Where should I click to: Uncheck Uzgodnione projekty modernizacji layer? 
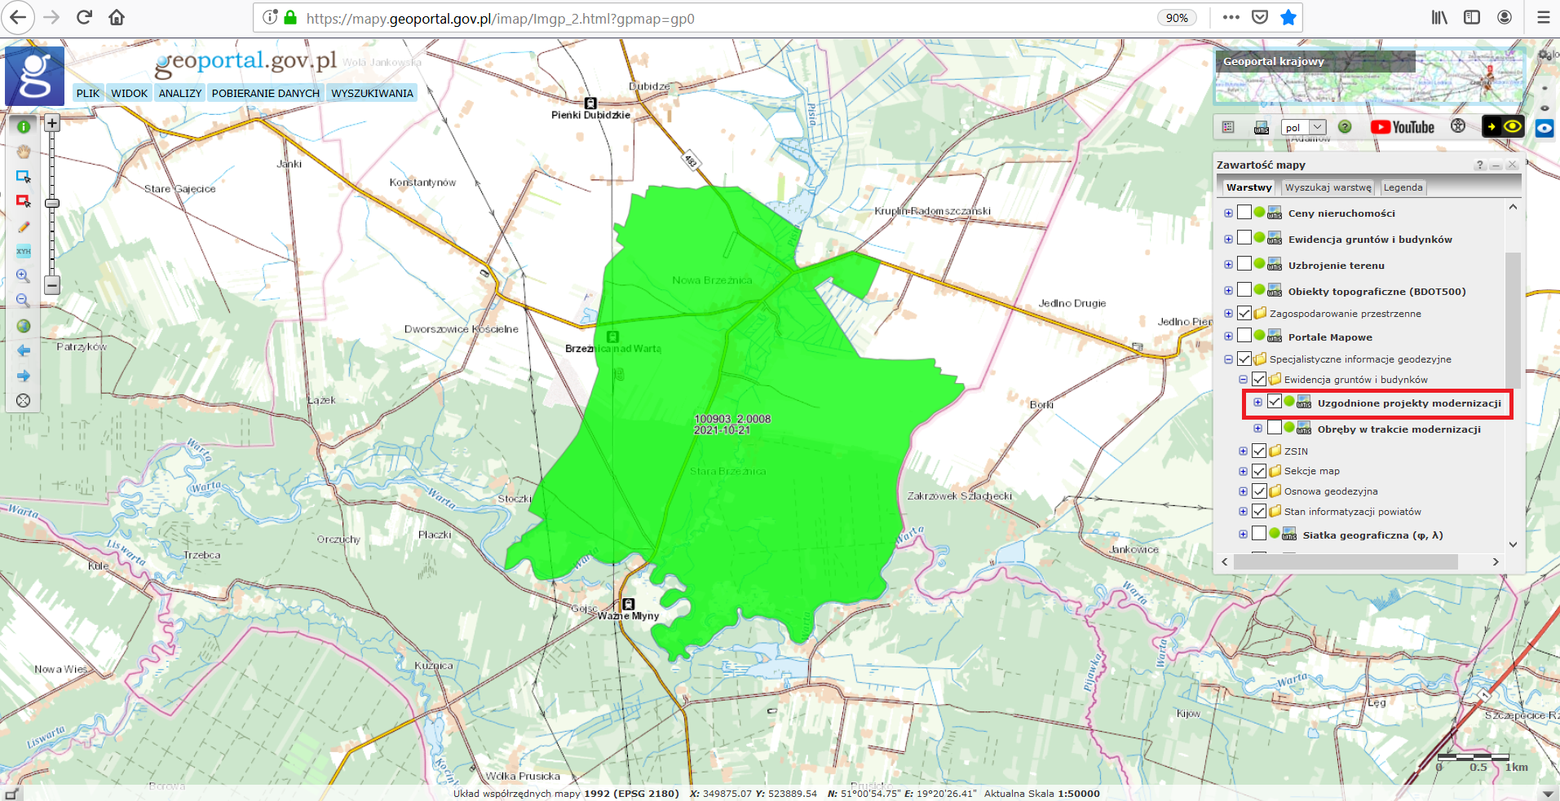pyautogui.click(x=1275, y=402)
